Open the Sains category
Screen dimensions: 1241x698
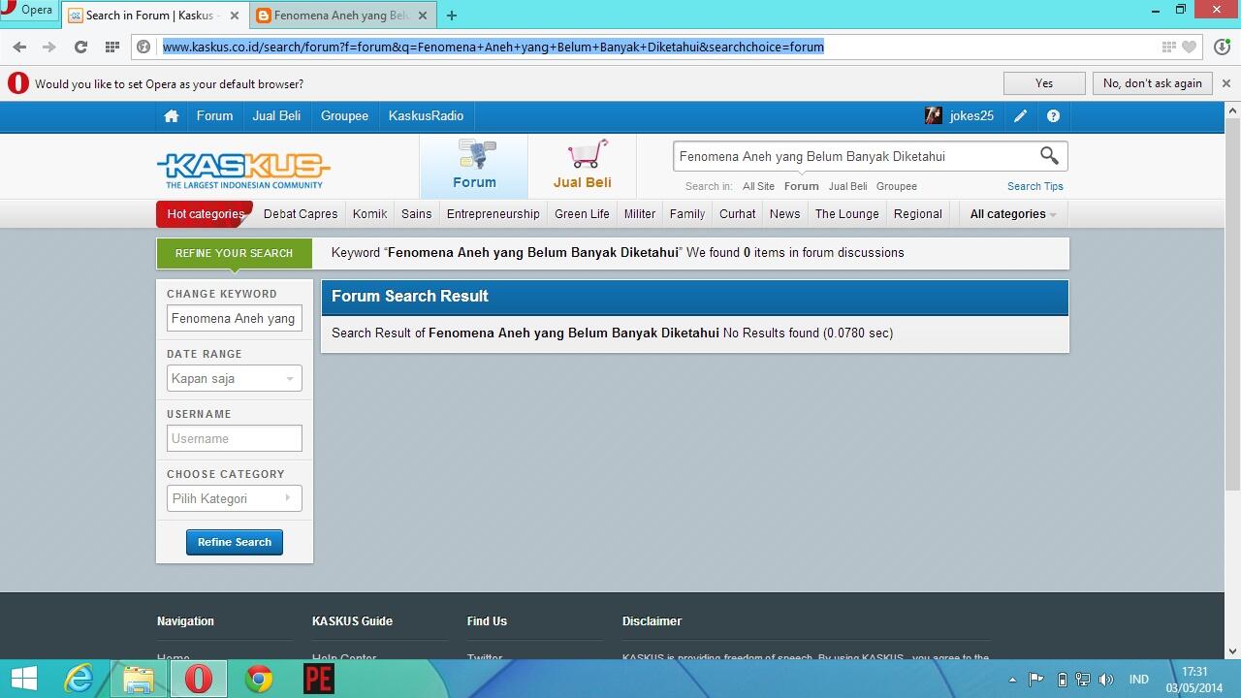pyautogui.click(x=416, y=214)
